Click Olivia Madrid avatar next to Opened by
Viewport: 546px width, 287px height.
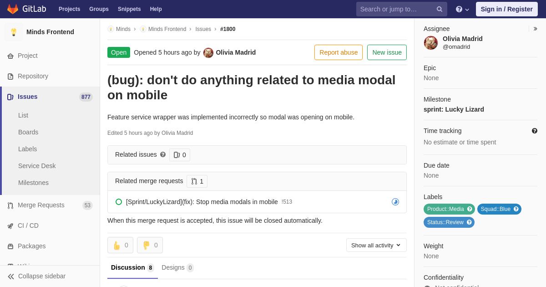[208, 53]
